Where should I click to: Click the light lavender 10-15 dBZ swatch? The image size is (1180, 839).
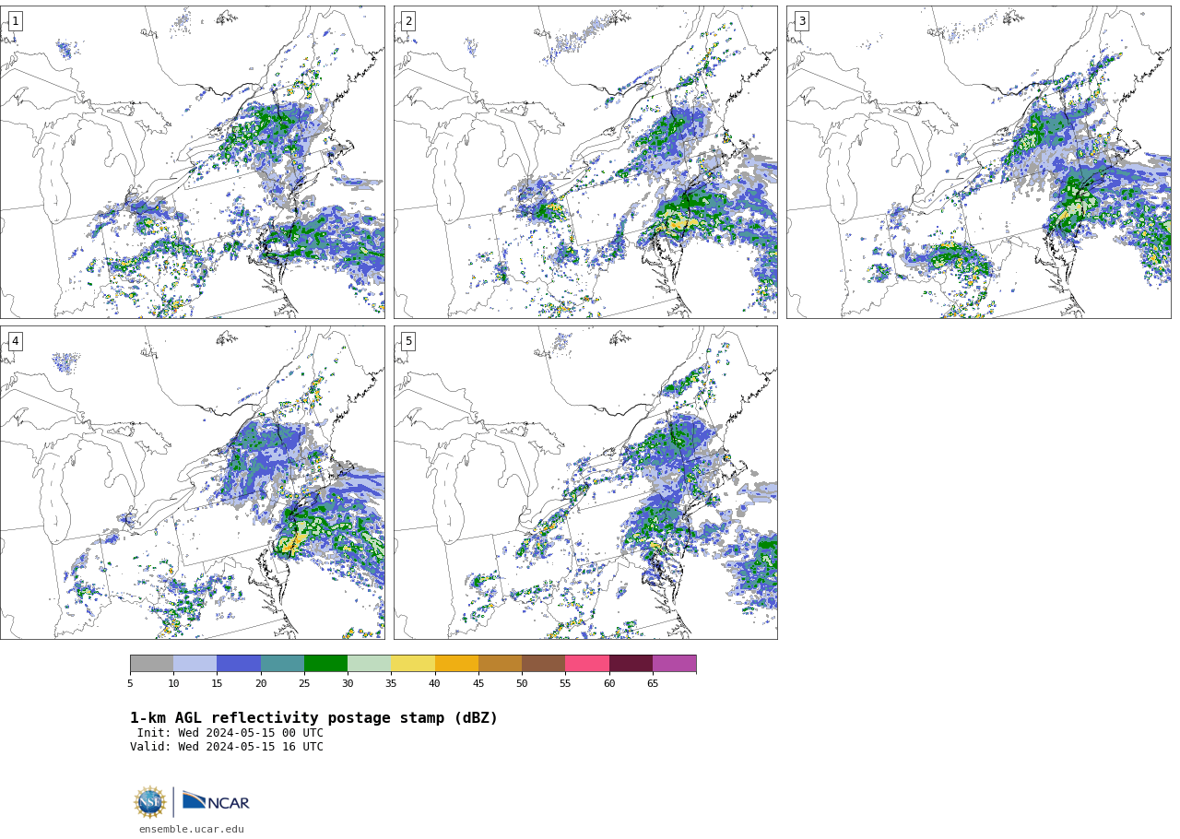coord(195,664)
